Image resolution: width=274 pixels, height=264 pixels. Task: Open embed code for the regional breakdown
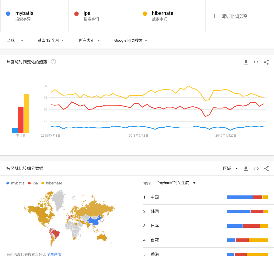256,168
